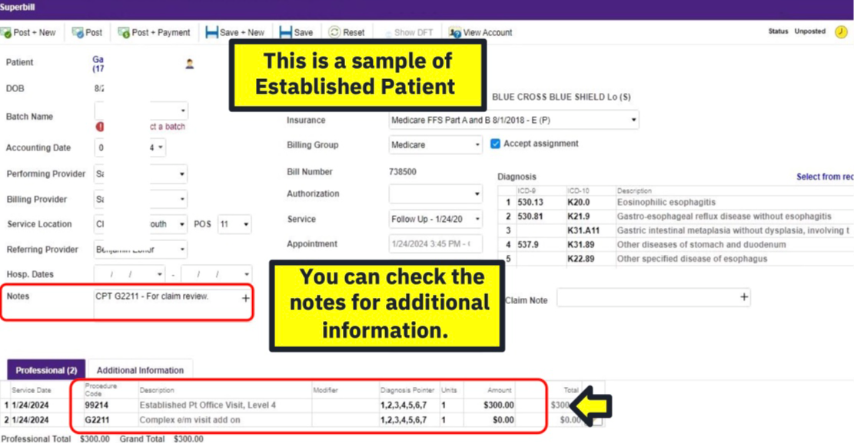Screen dimensions: 854x443
Task: Toggle the checkbox on the G2211 row
Action: pyautogui.click(x=597, y=422)
